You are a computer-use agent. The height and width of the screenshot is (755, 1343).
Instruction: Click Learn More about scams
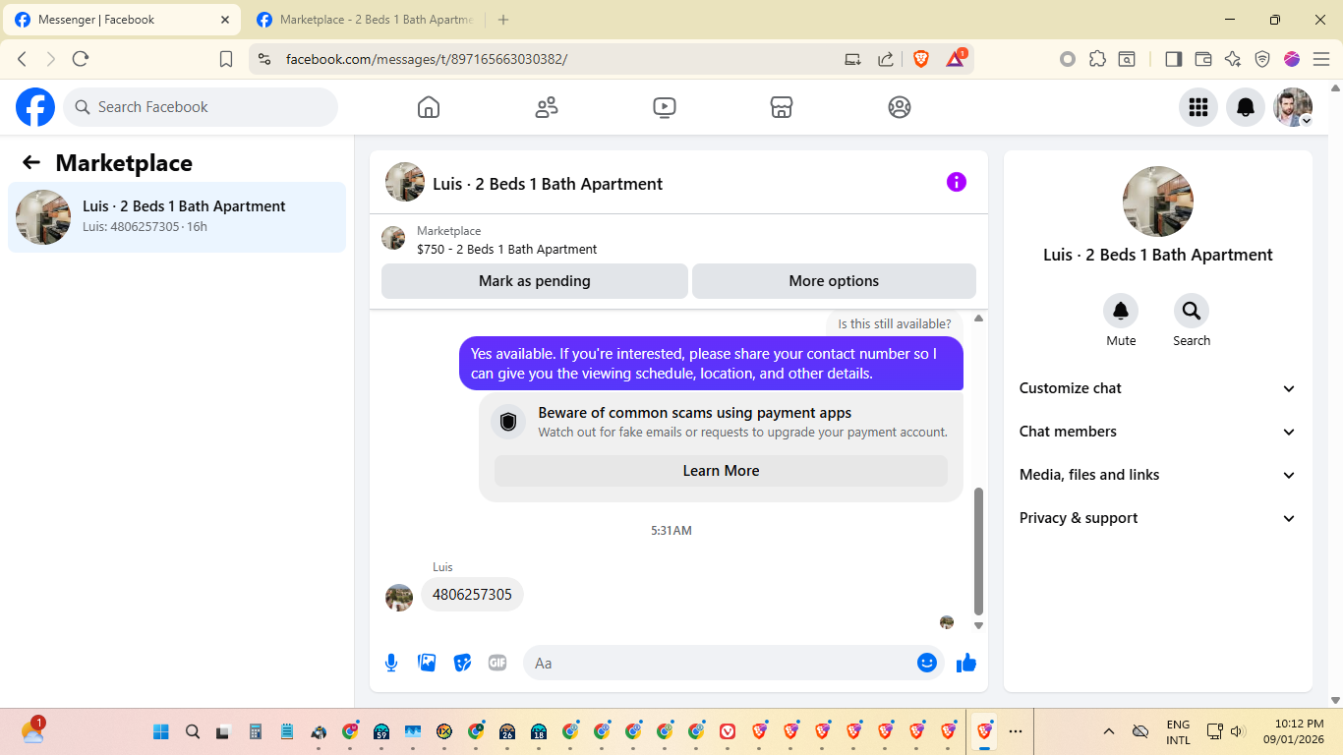pos(721,471)
